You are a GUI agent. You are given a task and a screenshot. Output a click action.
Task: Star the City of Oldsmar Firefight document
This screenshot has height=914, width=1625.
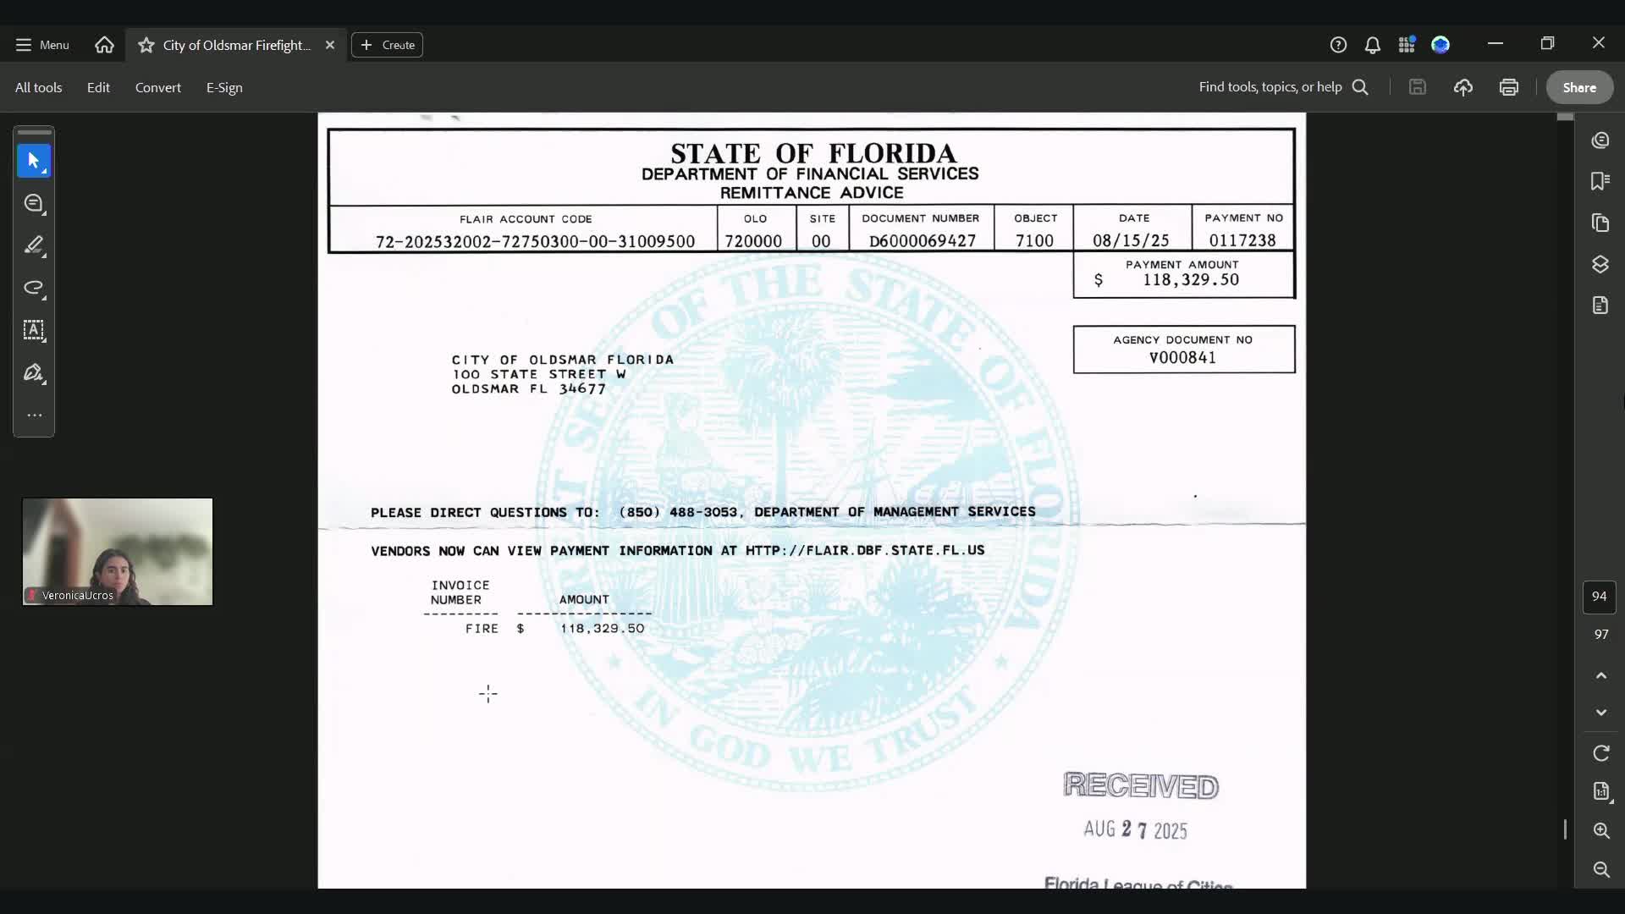tap(146, 45)
